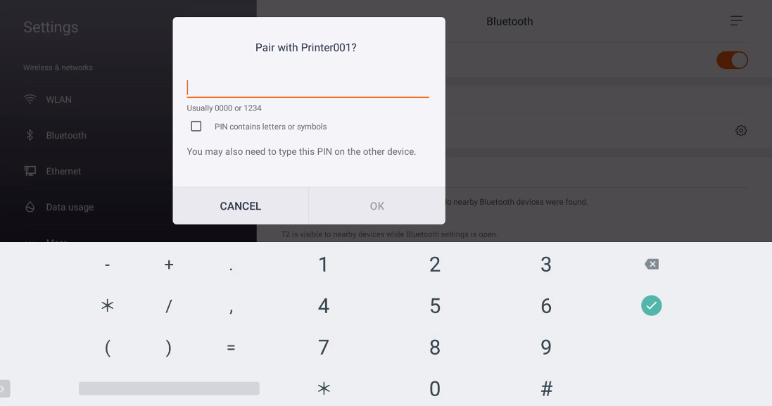Tap the backspace key icon
The image size is (772, 406).
pyautogui.click(x=652, y=265)
